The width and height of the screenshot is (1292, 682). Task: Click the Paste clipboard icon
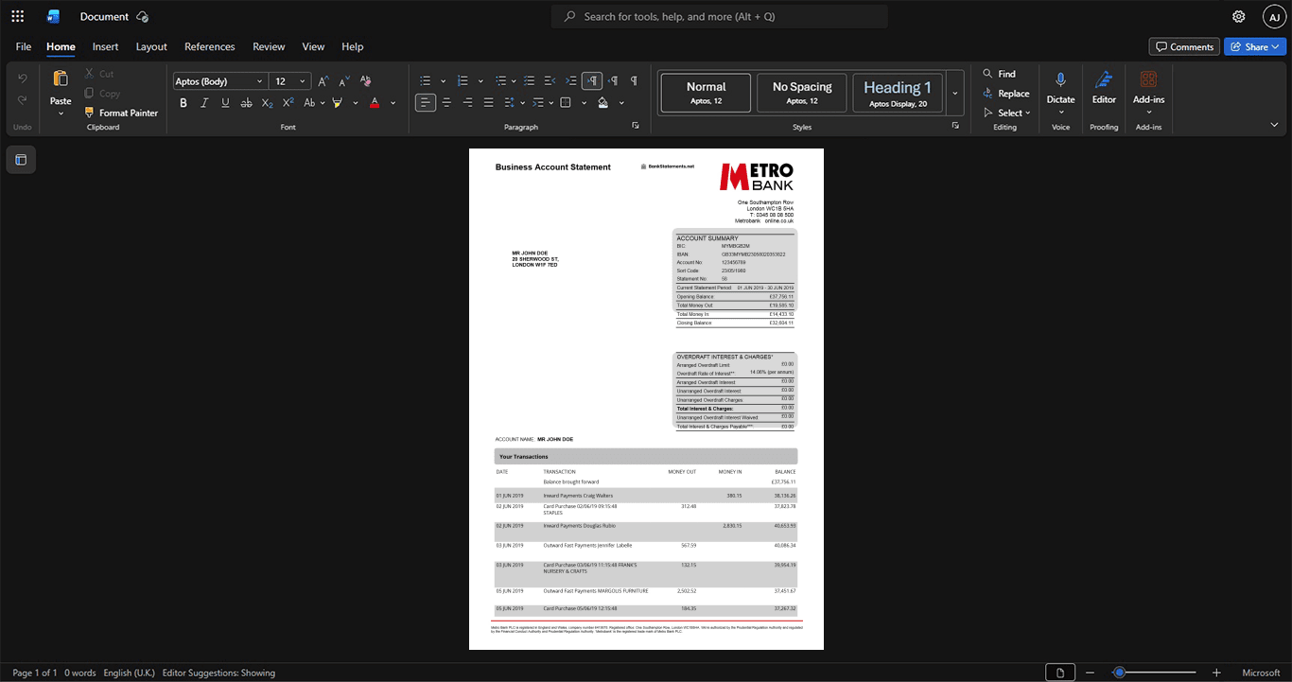pos(61,79)
